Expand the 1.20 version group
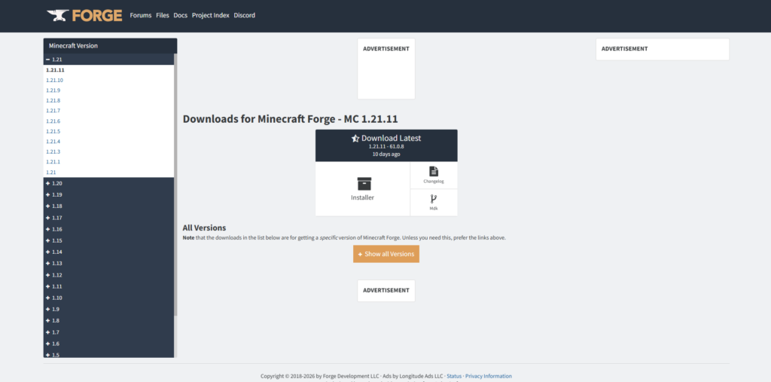 pyautogui.click(x=48, y=183)
